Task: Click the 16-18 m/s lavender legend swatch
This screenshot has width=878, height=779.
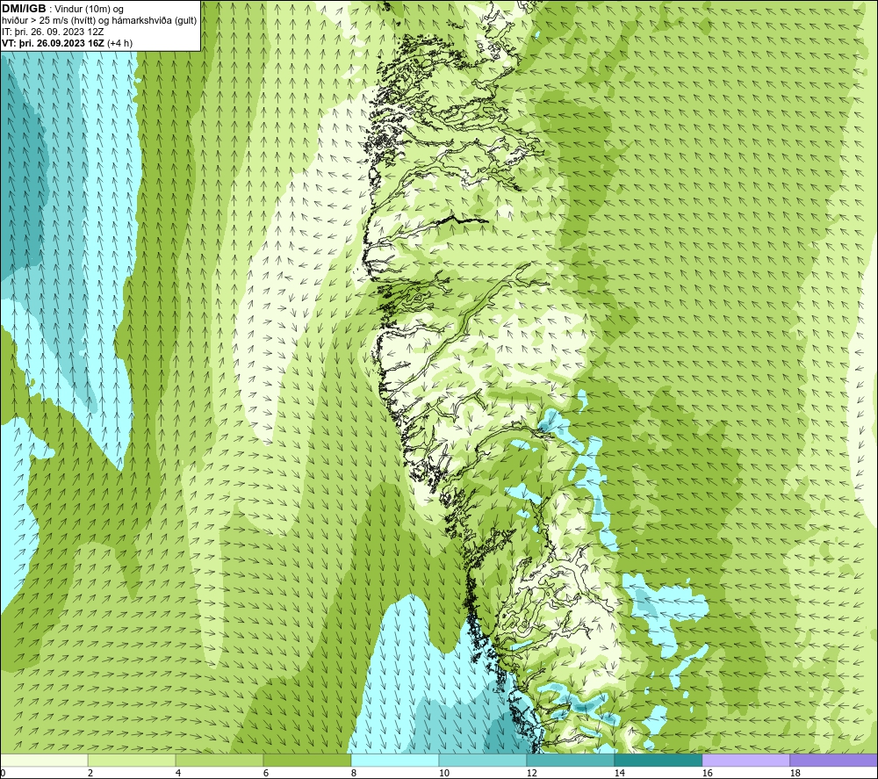Action: pyautogui.click(x=745, y=760)
